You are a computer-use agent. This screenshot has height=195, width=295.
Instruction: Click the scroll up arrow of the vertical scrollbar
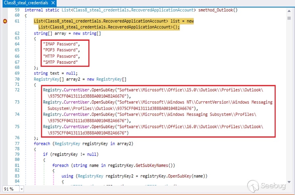click(289, 11)
